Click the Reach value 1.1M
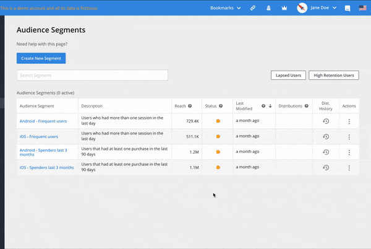This screenshot has height=249, width=371. point(194,167)
